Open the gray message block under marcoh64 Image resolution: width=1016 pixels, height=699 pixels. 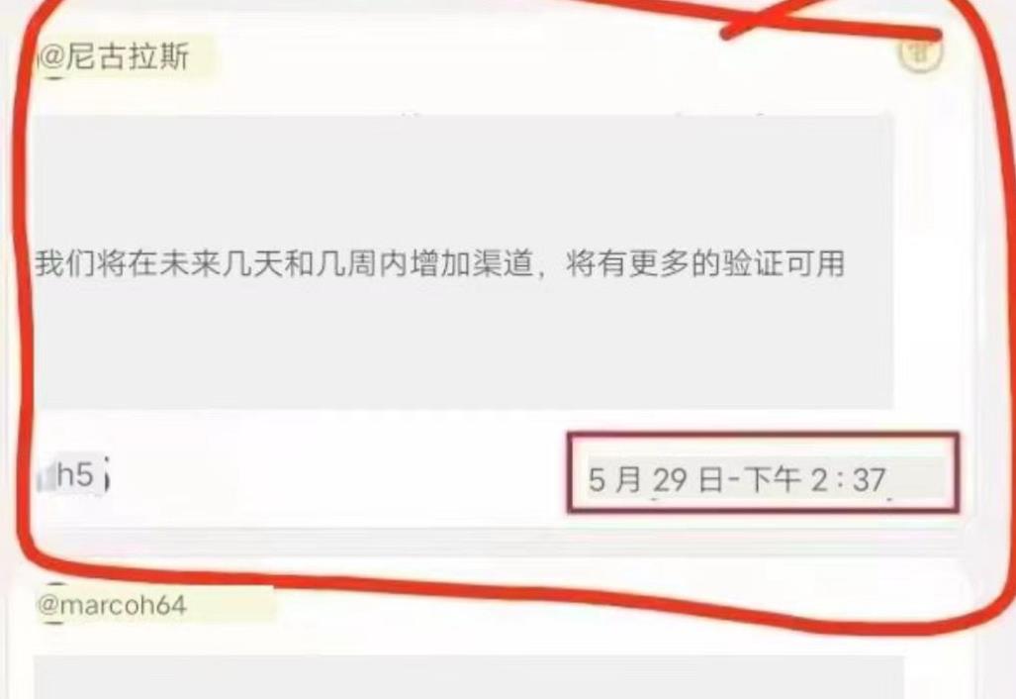468,677
